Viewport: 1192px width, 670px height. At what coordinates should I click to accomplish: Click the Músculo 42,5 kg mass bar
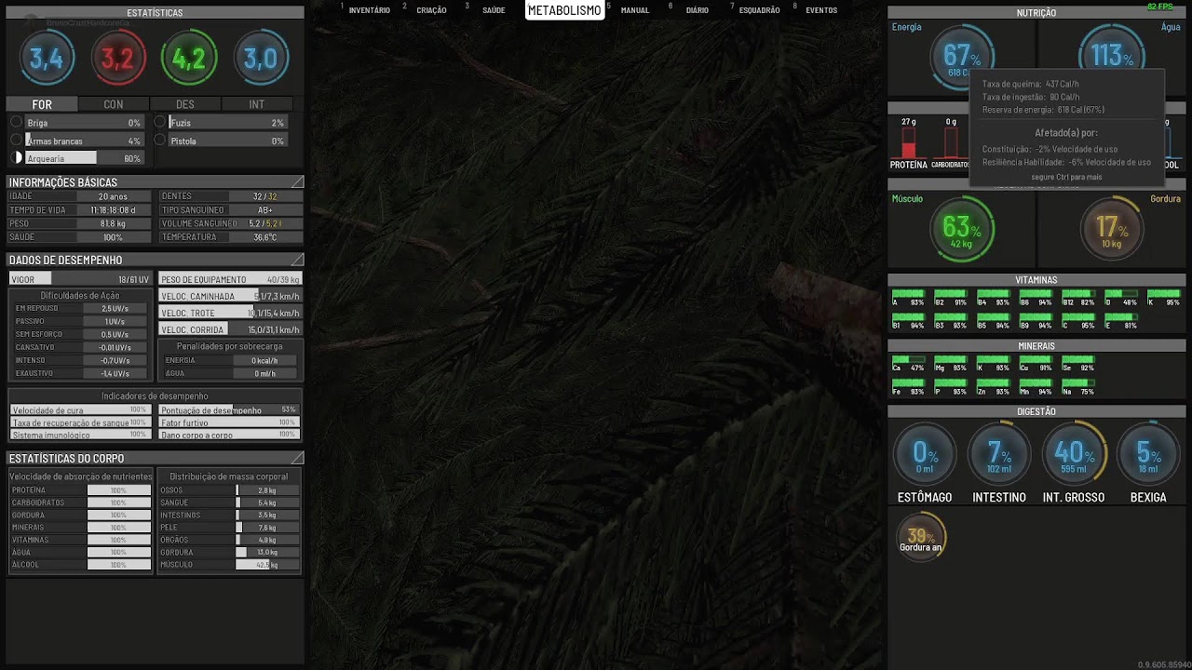pos(267,564)
